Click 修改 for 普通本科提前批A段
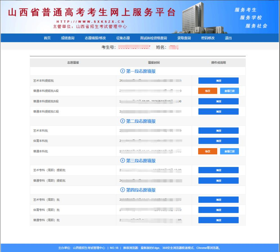This screenshot has height=252, width=280. click(208, 91)
